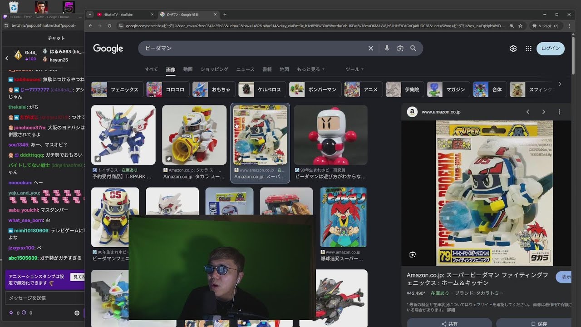Viewport: 581px width, 327px height.
Task: Open Twitch chat settings gear
Action: [77, 313]
